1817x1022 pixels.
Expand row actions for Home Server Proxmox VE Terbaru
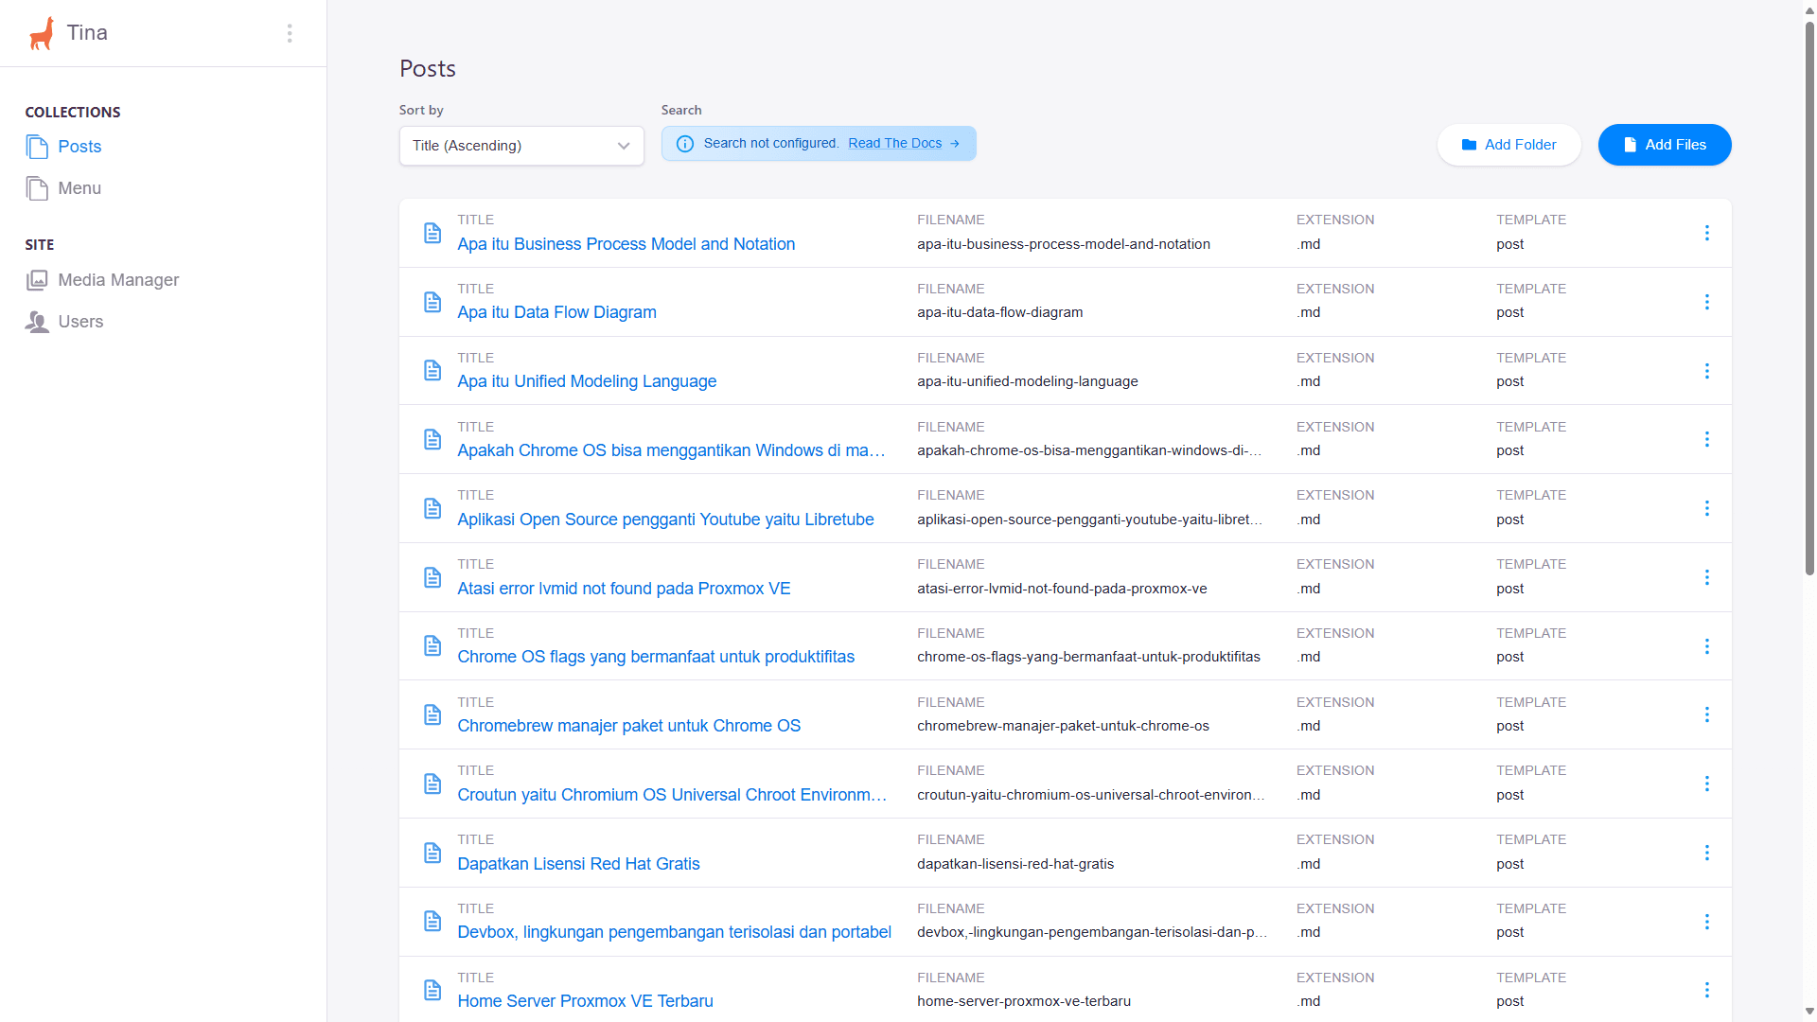[1706, 990]
